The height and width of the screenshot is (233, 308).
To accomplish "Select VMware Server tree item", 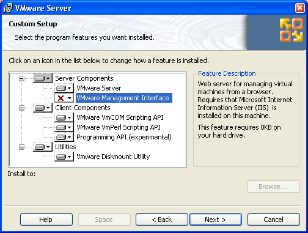I will click(99, 88).
